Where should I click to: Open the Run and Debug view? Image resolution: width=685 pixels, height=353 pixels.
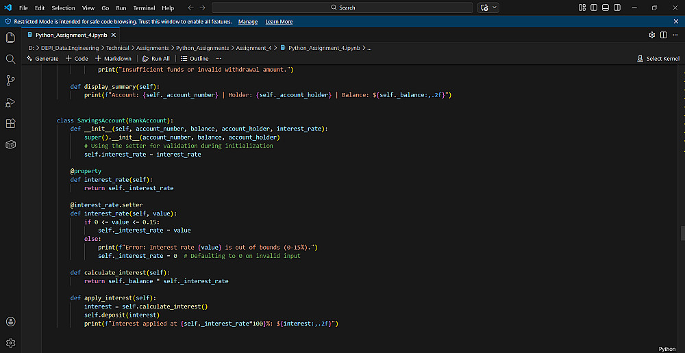pos(10,102)
